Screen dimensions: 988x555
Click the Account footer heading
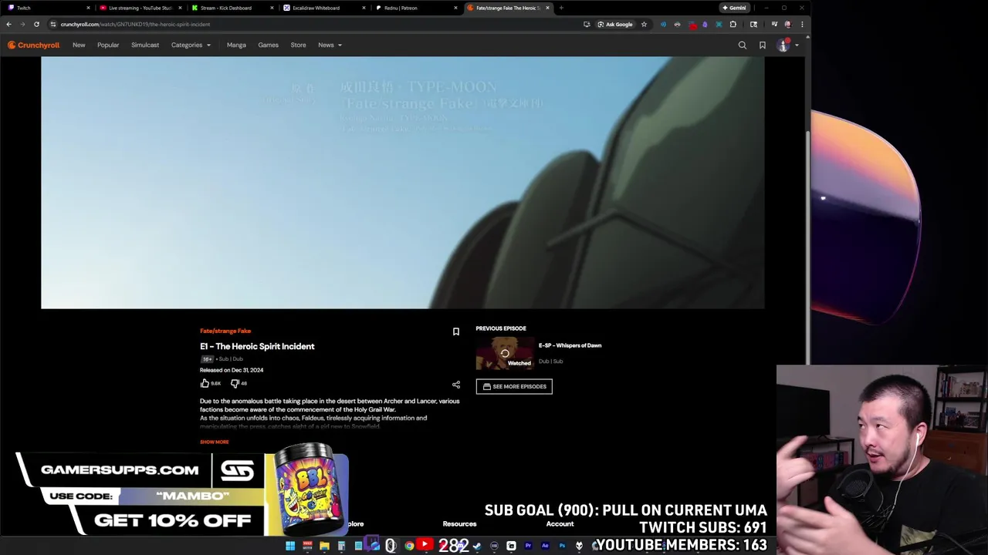(560, 524)
